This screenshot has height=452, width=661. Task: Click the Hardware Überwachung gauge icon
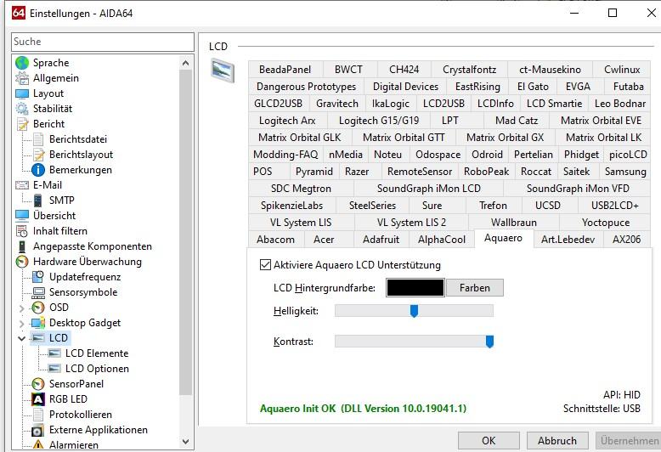22,262
